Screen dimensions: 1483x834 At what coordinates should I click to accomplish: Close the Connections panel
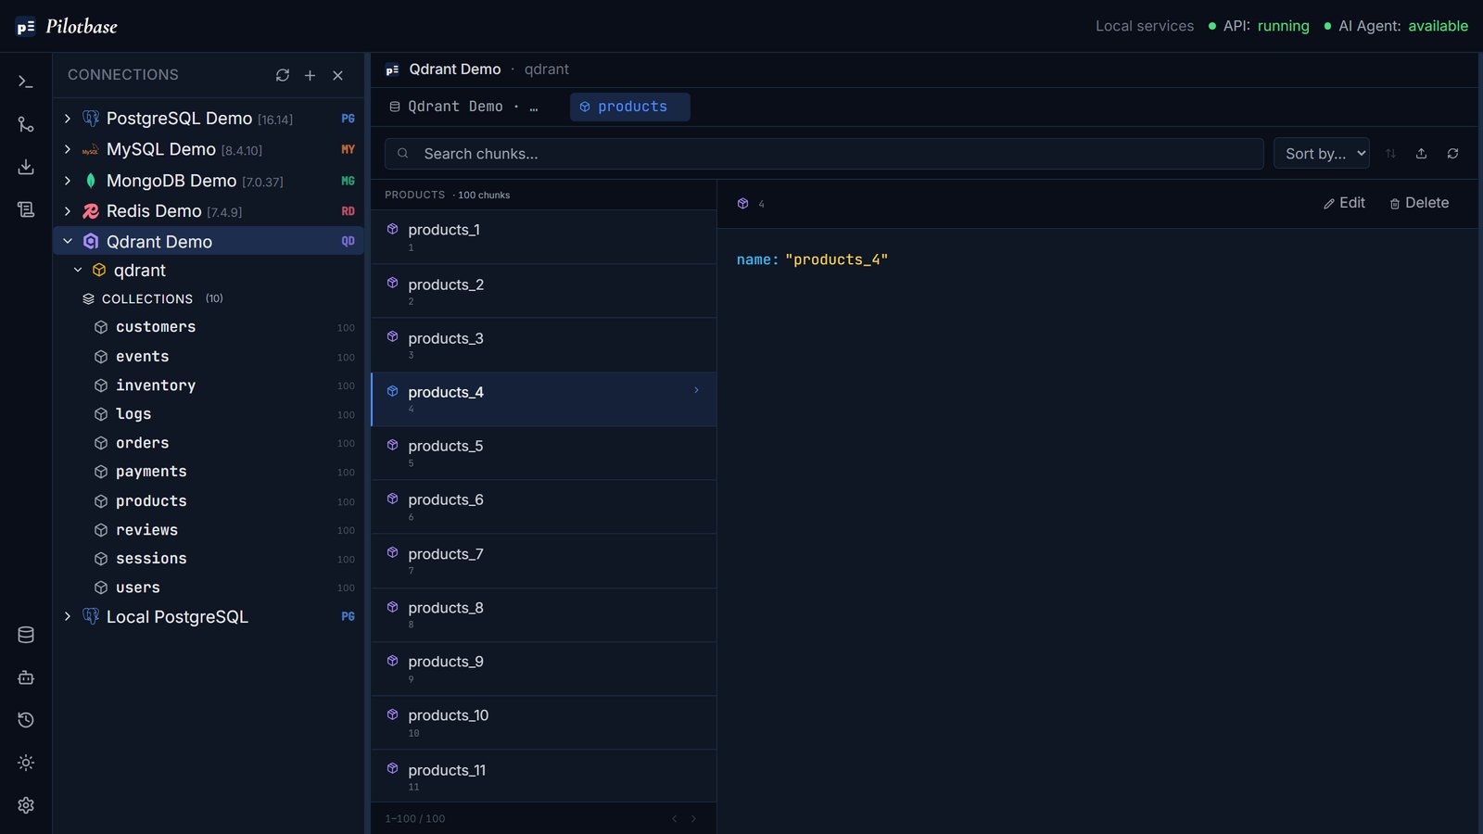pyautogui.click(x=338, y=75)
